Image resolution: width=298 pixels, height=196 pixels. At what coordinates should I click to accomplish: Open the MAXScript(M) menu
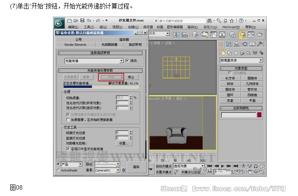(231, 27)
